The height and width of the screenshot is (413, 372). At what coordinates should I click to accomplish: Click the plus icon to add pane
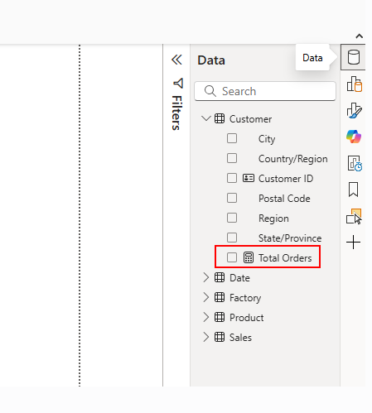click(x=353, y=243)
